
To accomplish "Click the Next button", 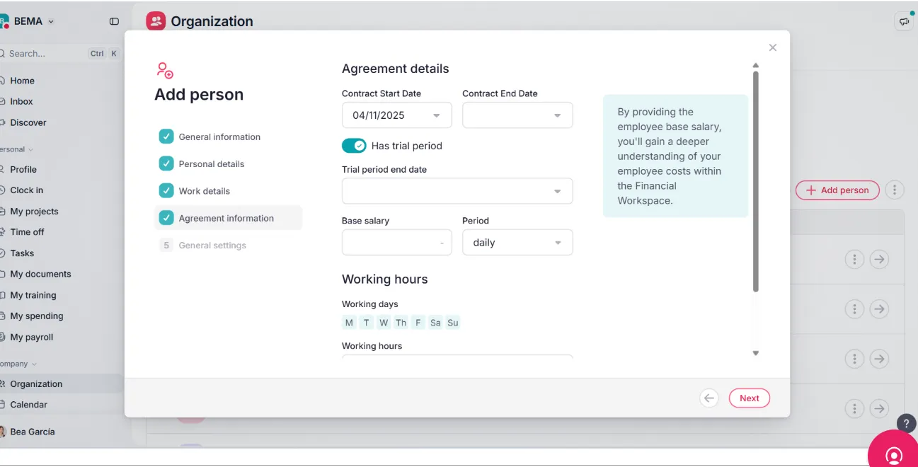I will pyautogui.click(x=749, y=398).
